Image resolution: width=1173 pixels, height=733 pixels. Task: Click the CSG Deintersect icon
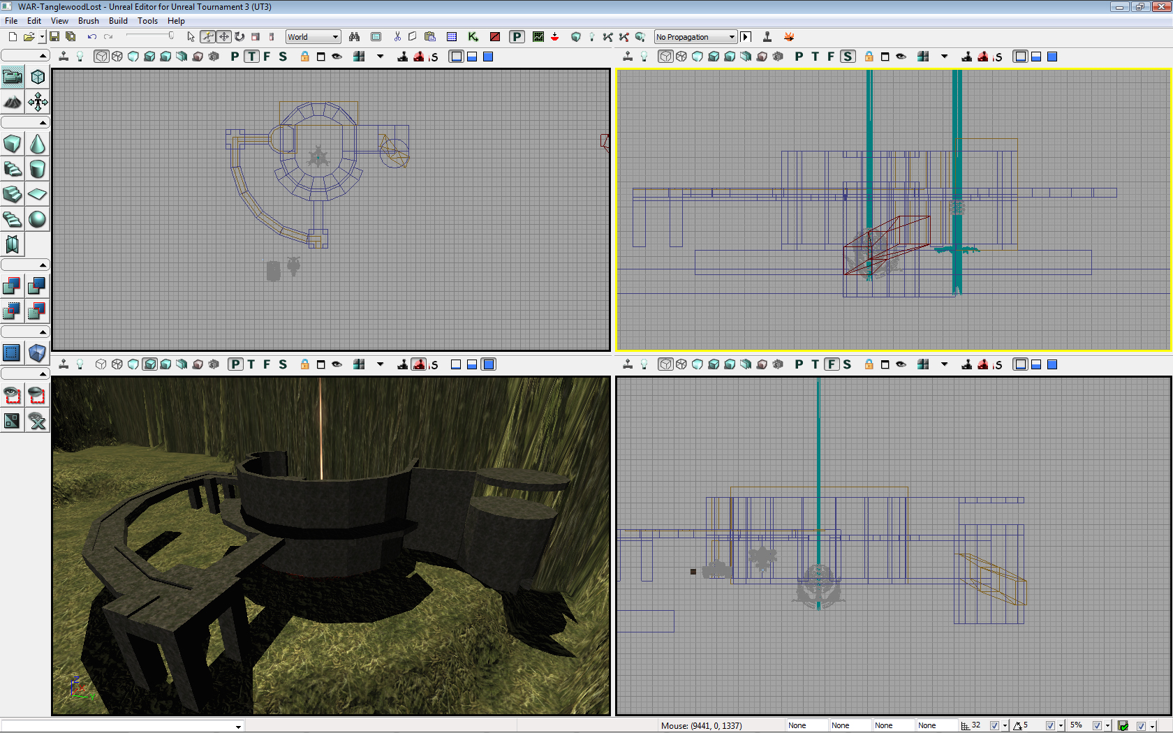38,311
